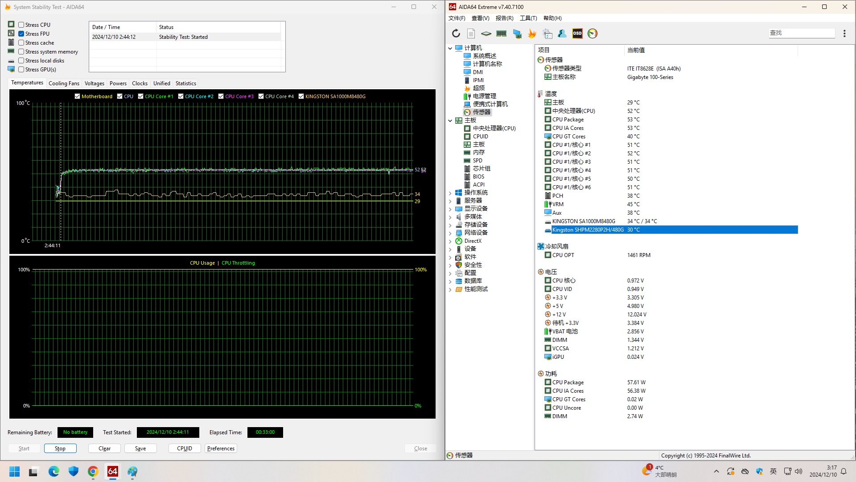Viewport: 856px width, 482px height.
Task: Expand the 安全性 tree node
Action: (450, 265)
